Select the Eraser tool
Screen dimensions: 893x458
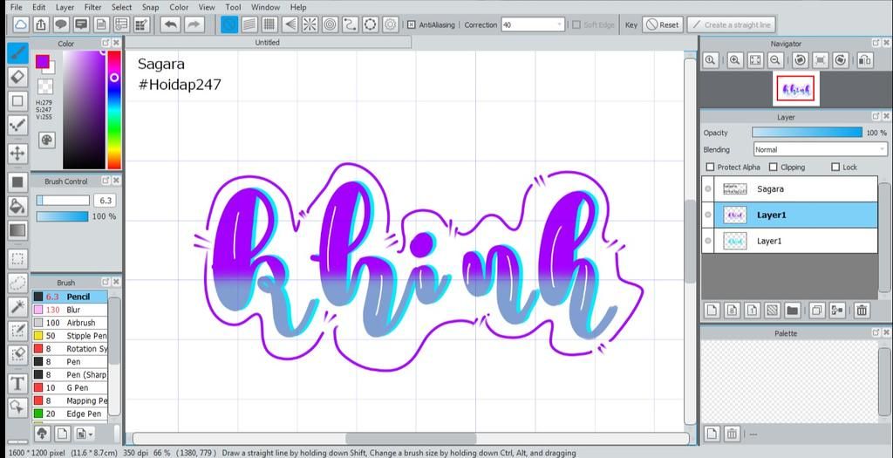(x=17, y=77)
